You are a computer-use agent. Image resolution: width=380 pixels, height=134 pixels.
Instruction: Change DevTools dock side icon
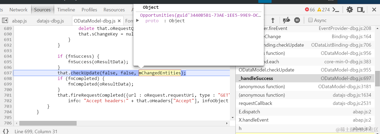point(360,10)
